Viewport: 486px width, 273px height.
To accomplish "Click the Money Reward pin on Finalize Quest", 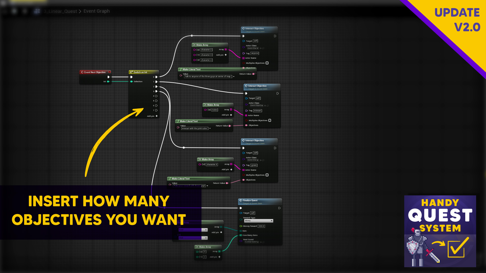I will [241, 226].
